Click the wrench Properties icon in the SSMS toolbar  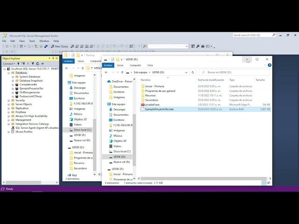click(x=198, y=46)
